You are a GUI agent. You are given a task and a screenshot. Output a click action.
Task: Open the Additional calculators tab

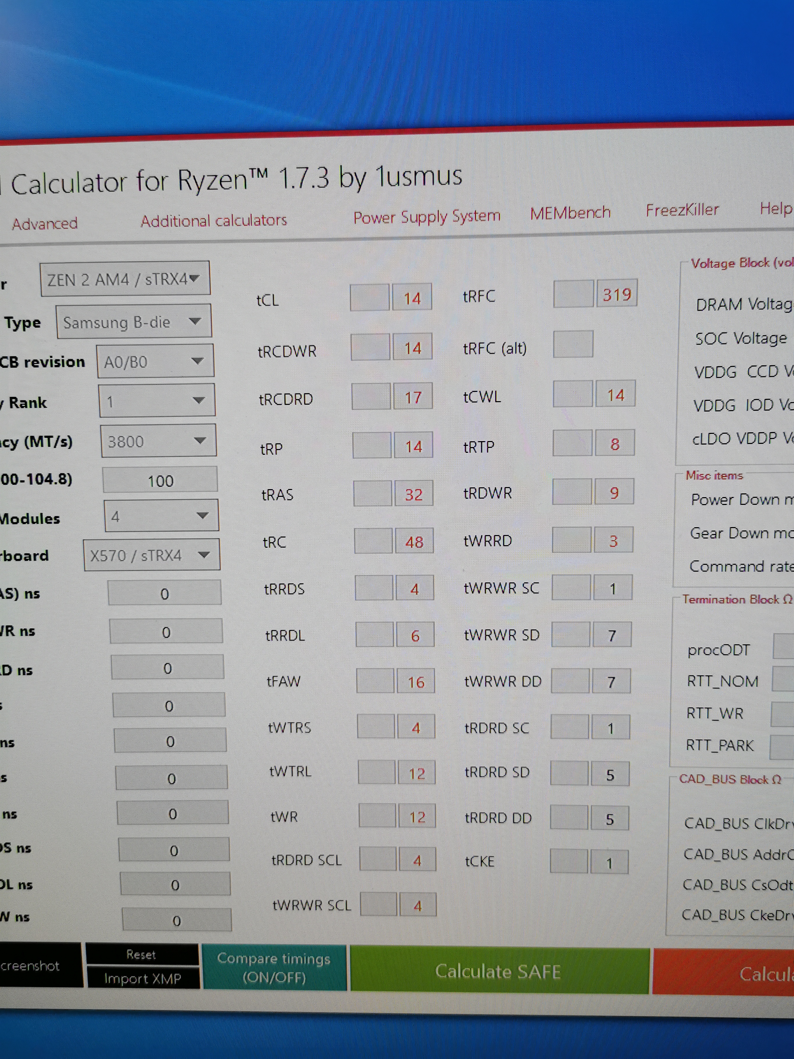pyautogui.click(x=214, y=221)
